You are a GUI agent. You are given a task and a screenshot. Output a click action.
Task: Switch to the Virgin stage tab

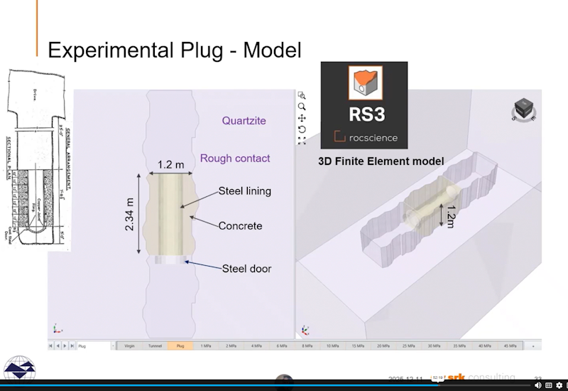tap(129, 346)
